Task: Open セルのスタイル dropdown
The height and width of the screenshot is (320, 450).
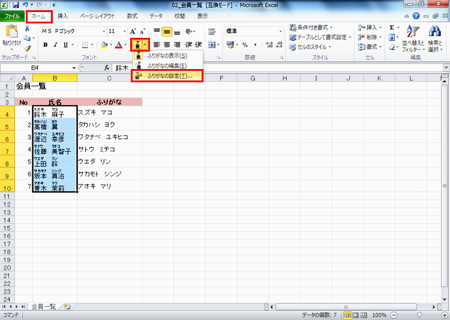Action: 310,47
